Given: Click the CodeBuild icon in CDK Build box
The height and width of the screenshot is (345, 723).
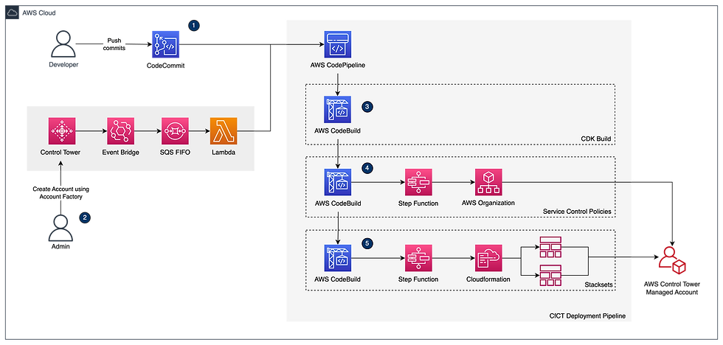Looking at the screenshot, I should [338, 110].
